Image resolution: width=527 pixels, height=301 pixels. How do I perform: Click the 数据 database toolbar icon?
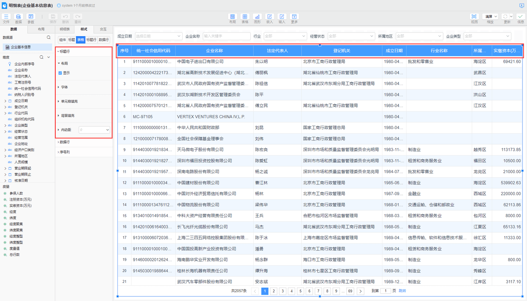(18, 17)
